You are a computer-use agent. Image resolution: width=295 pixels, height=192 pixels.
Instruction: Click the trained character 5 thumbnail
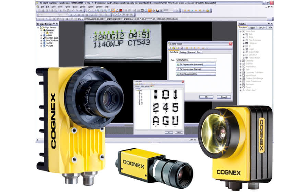coord(175,107)
